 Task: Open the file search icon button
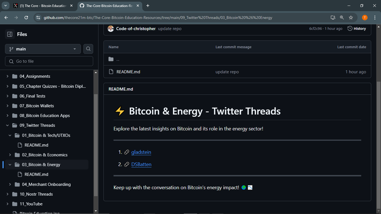click(88, 49)
